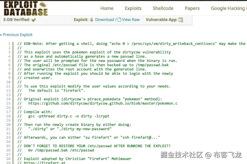Click line number 25 in code gutter
This screenshot has height=164, width=247.
point(8,146)
